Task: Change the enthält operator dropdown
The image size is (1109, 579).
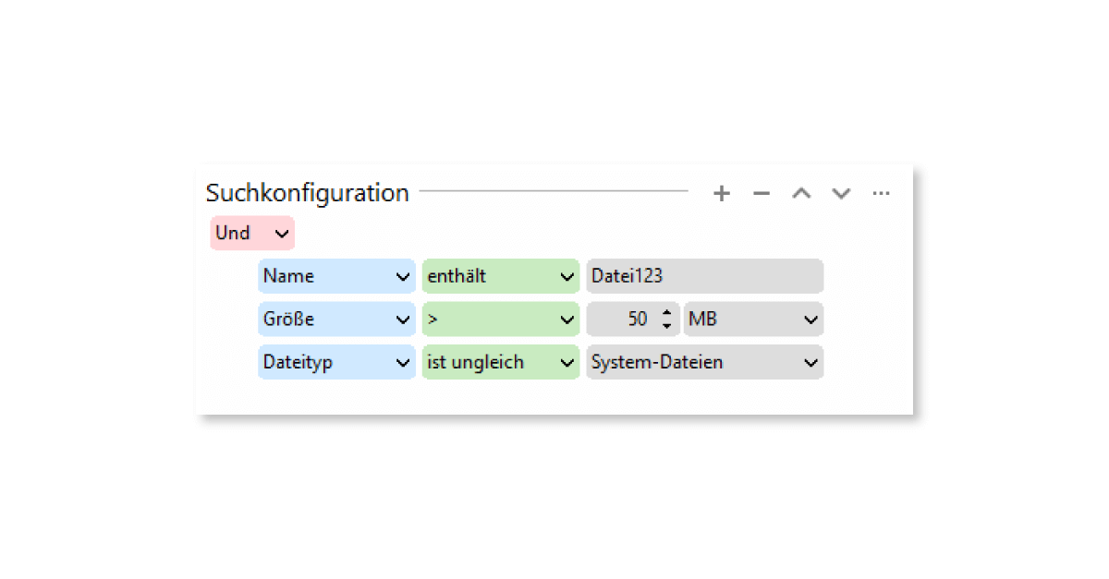Action: pos(501,276)
